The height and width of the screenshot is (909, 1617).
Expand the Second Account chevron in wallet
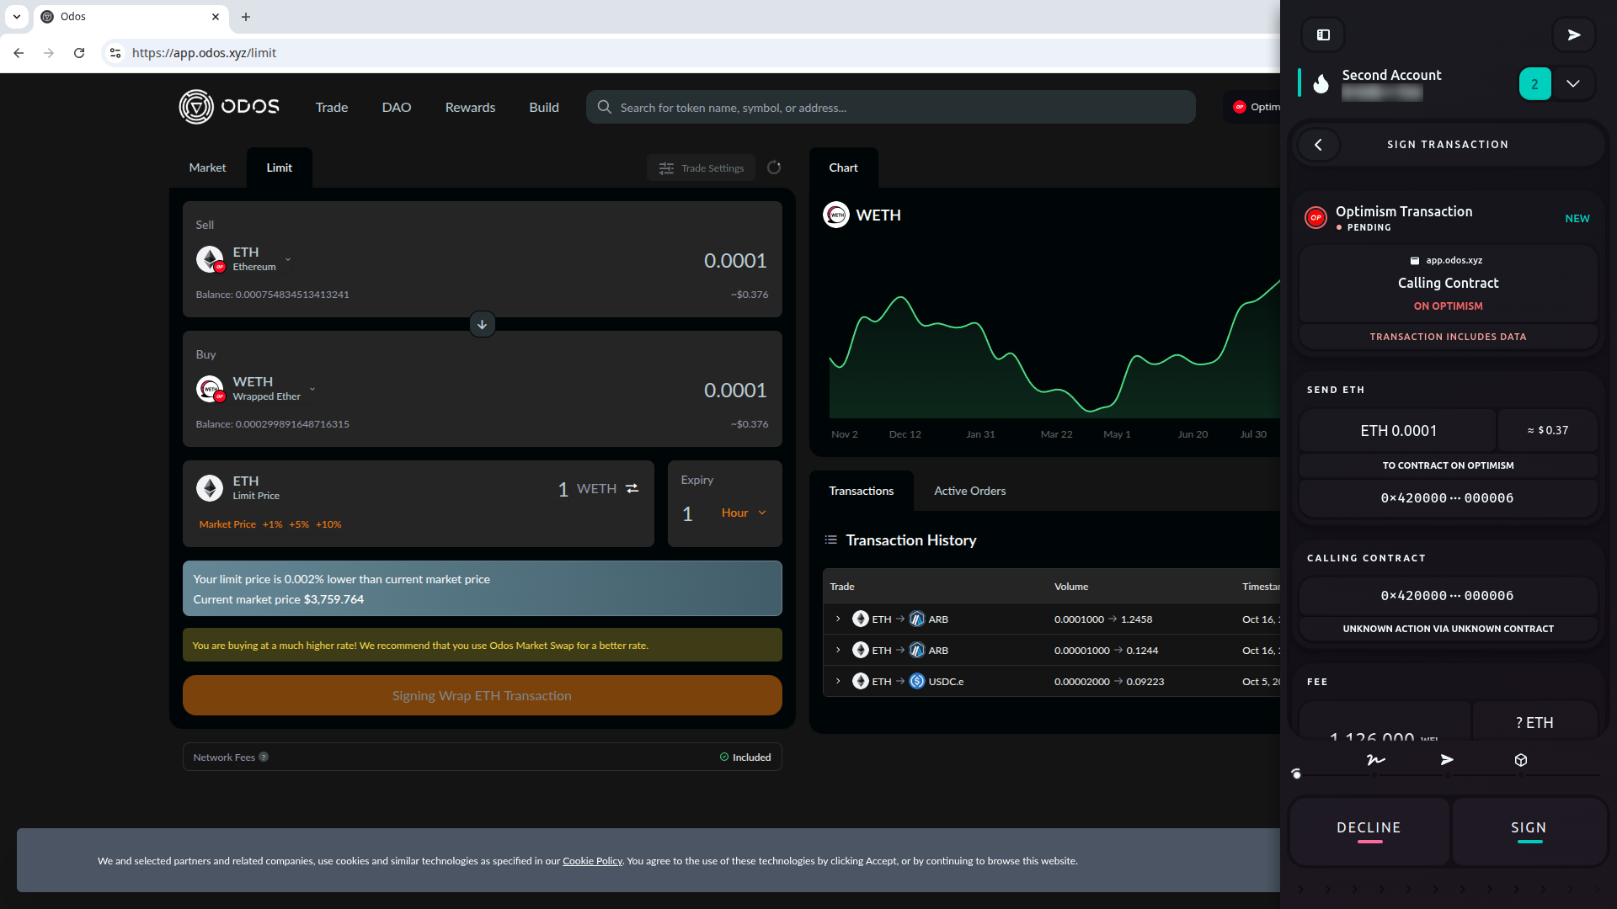coord(1572,83)
